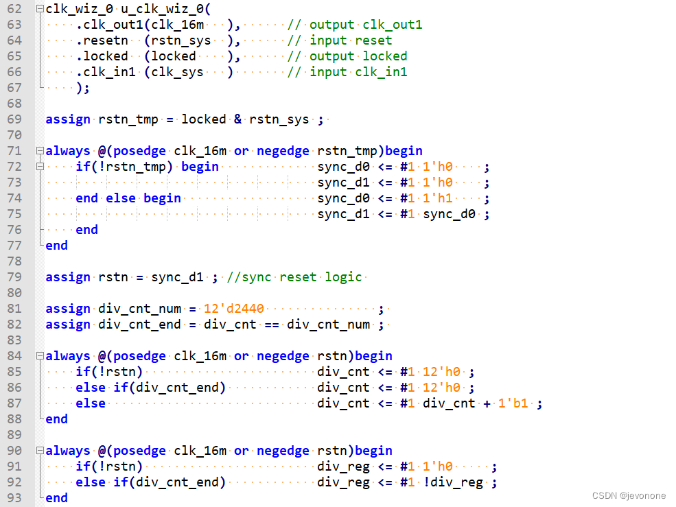This screenshot has width=676, height=507.
Task: Fold the if(!rstn_tmp) block at line 72
Action: click(x=39, y=166)
